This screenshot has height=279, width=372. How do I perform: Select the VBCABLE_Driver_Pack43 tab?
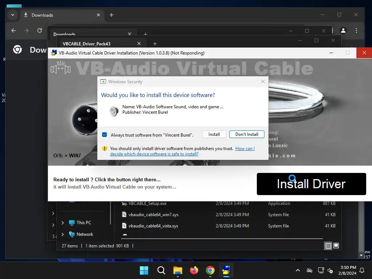tap(86, 44)
